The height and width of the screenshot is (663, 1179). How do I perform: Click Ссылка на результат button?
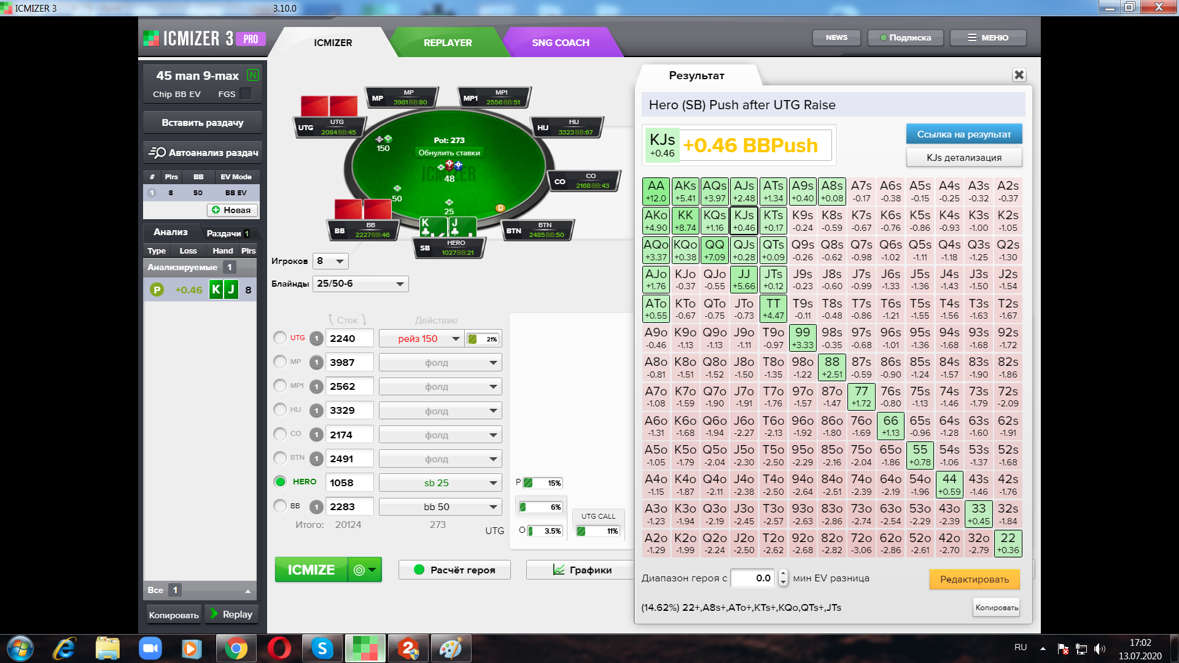964,134
